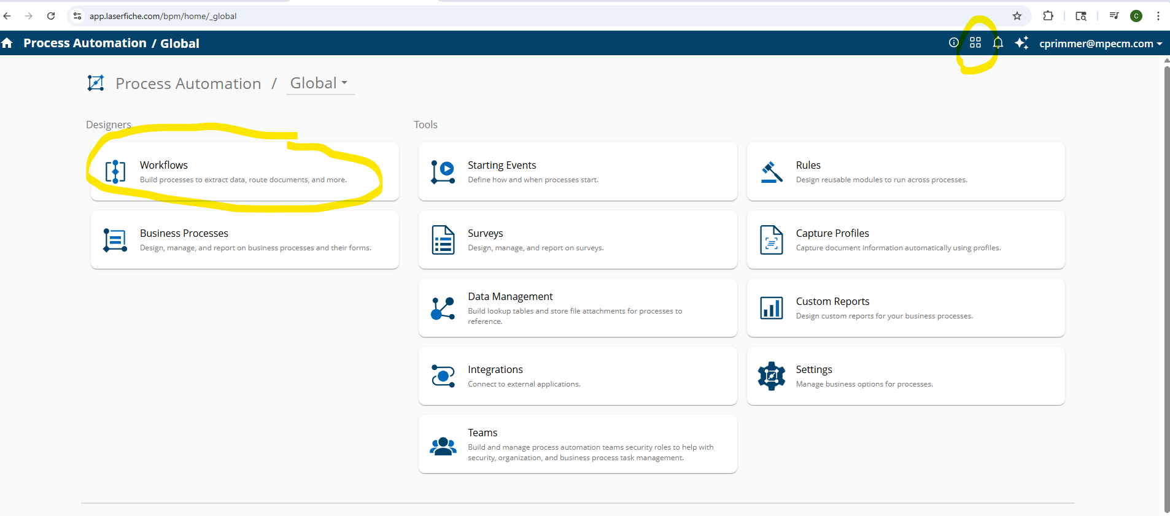
Task: Bookmark this page with star icon
Action: pyautogui.click(x=1017, y=16)
